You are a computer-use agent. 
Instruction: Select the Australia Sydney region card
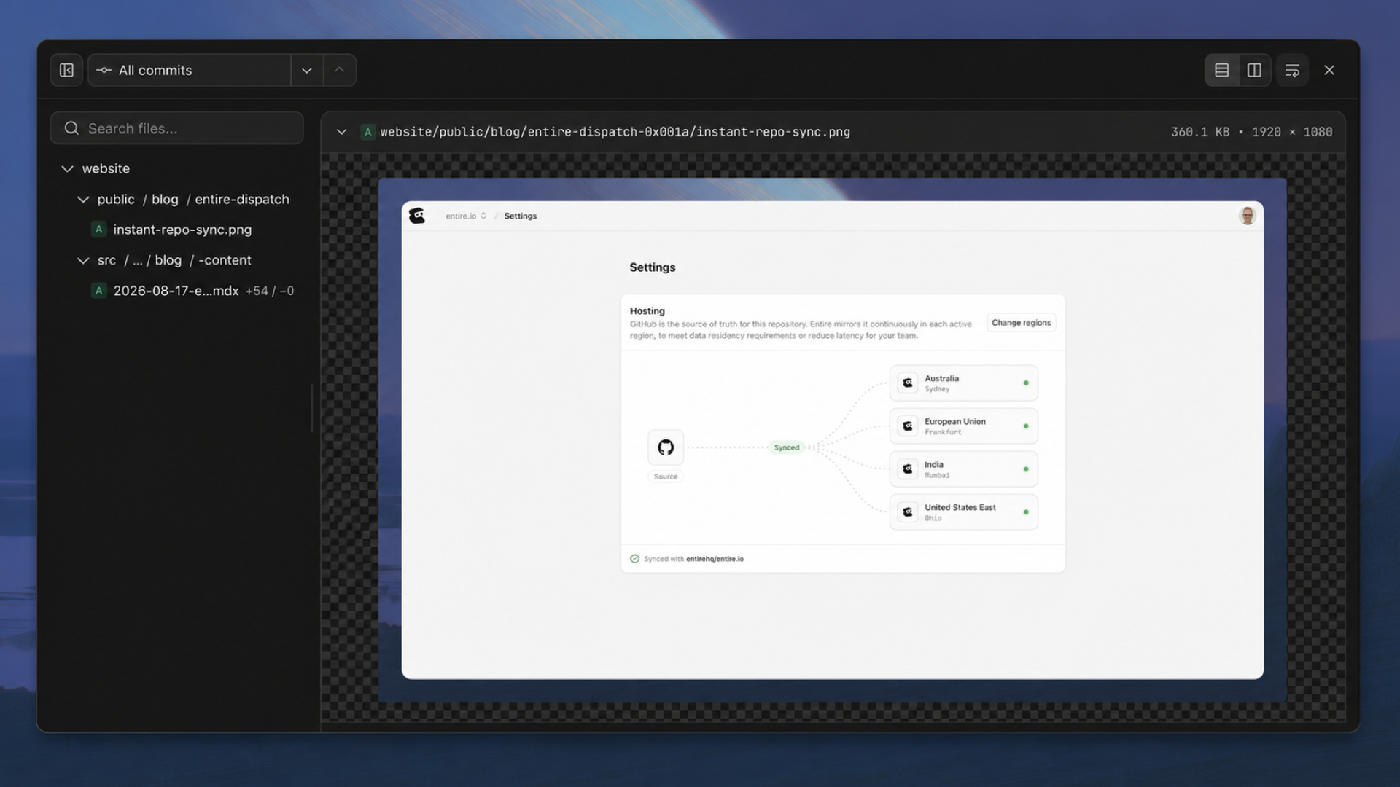(x=963, y=383)
